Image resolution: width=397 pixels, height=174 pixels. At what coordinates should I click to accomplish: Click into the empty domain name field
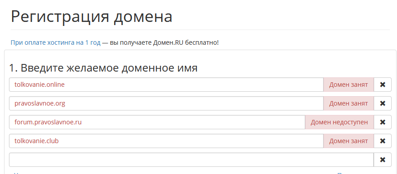coord(192,160)
